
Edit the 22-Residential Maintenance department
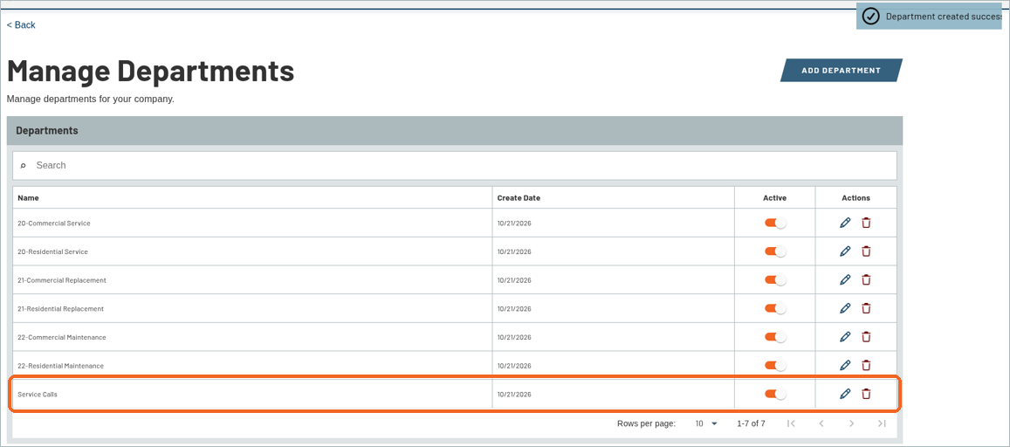[845, 365]
